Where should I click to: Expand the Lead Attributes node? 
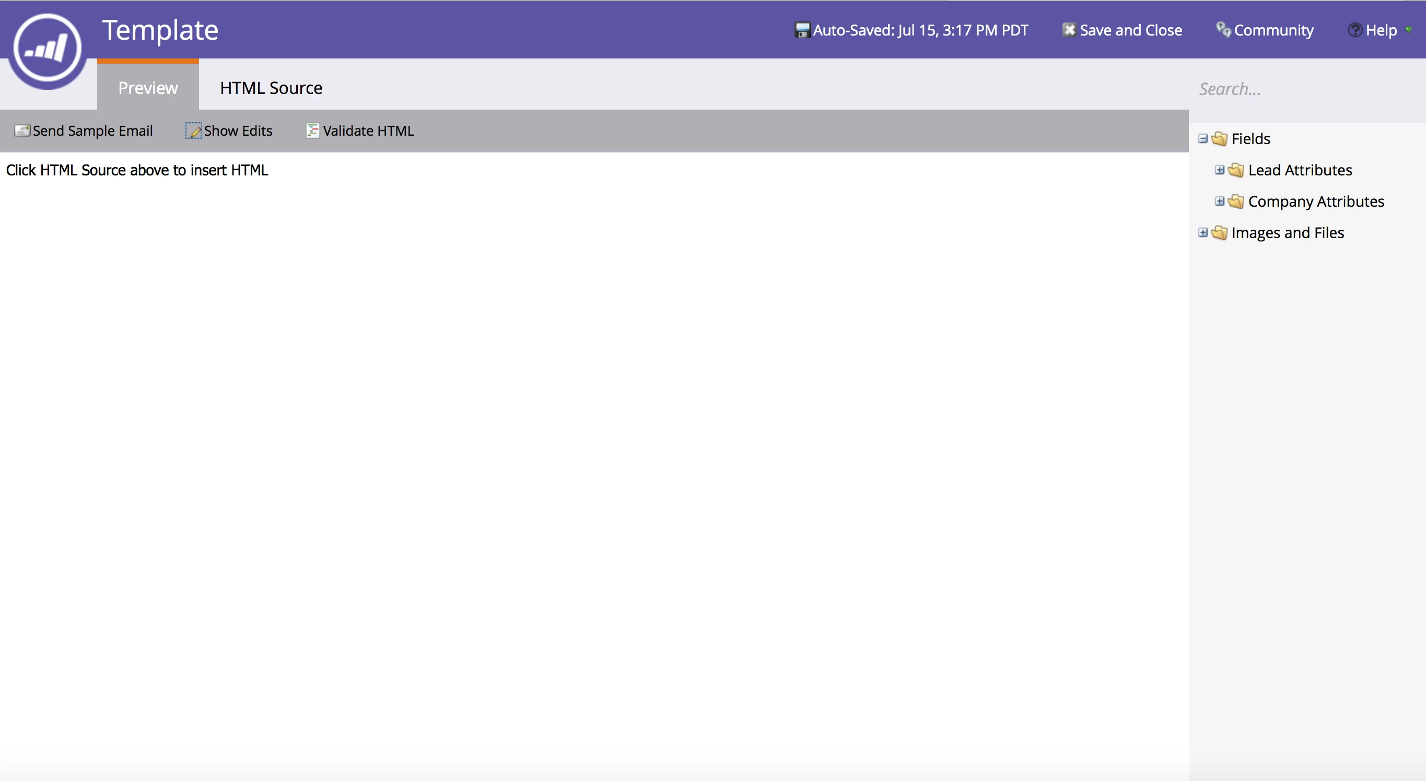pos(1220,170)
